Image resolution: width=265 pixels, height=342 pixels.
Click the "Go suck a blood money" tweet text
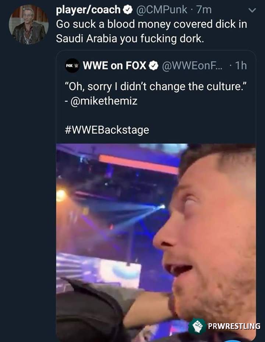(x=151, y=24)
